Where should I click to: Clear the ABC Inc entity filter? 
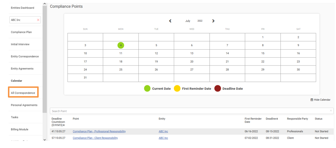(38, 20)
